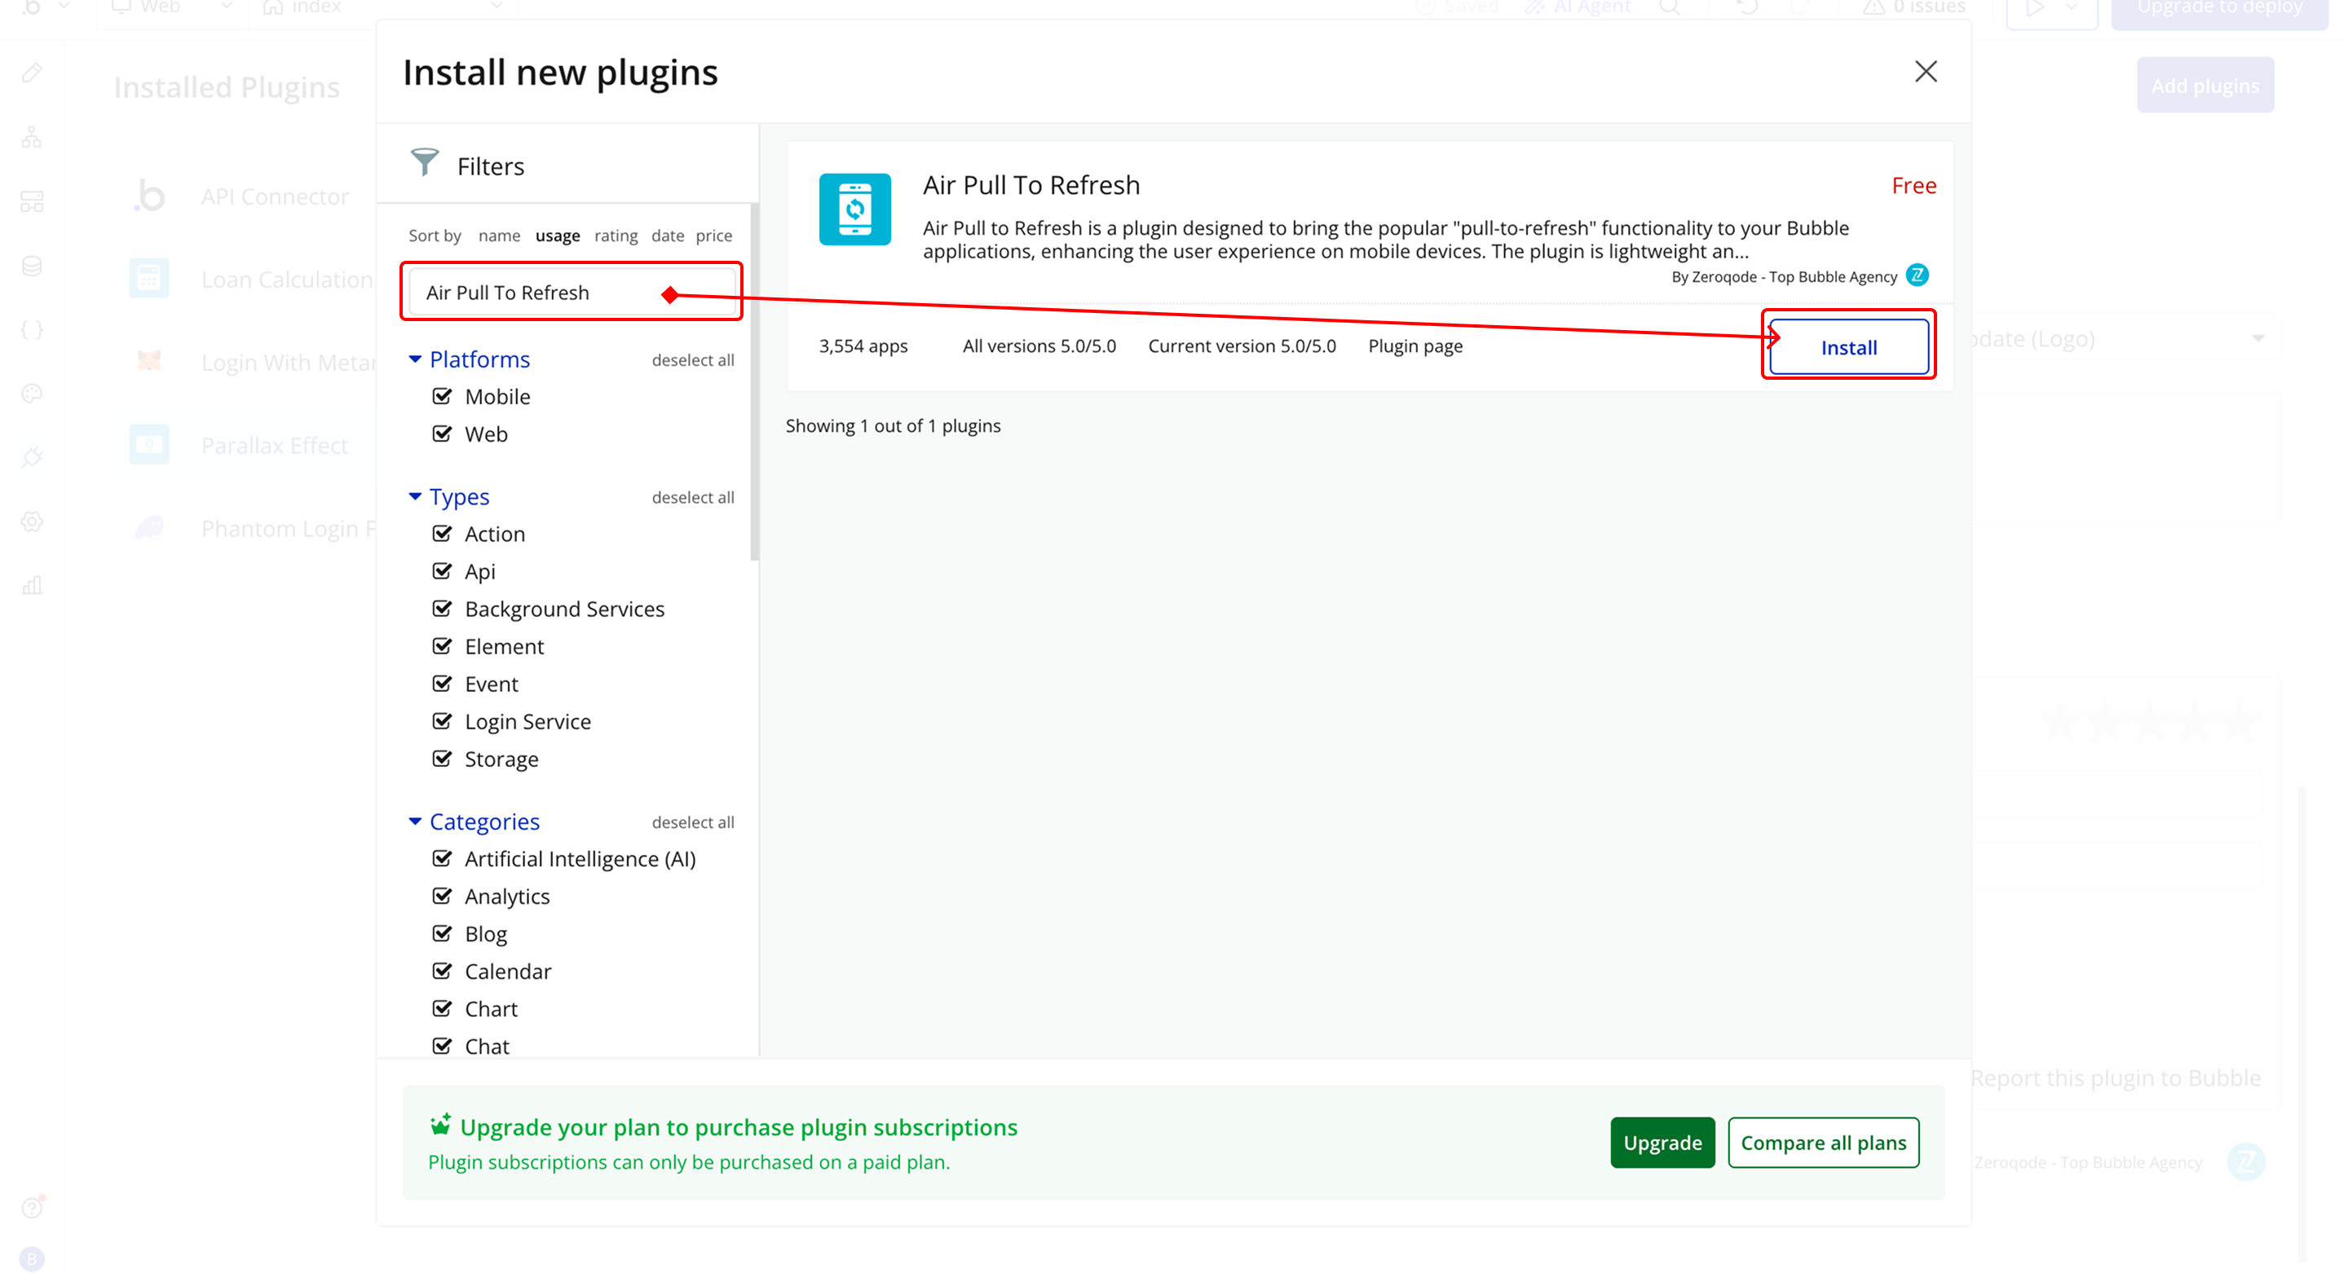Open the Plugin page link
Image resolution: width=2348 pixels, height=1273 pixels.
pos(1415,346)
